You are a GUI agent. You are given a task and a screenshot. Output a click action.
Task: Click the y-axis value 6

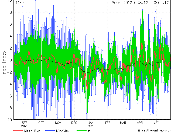(11, 24)
